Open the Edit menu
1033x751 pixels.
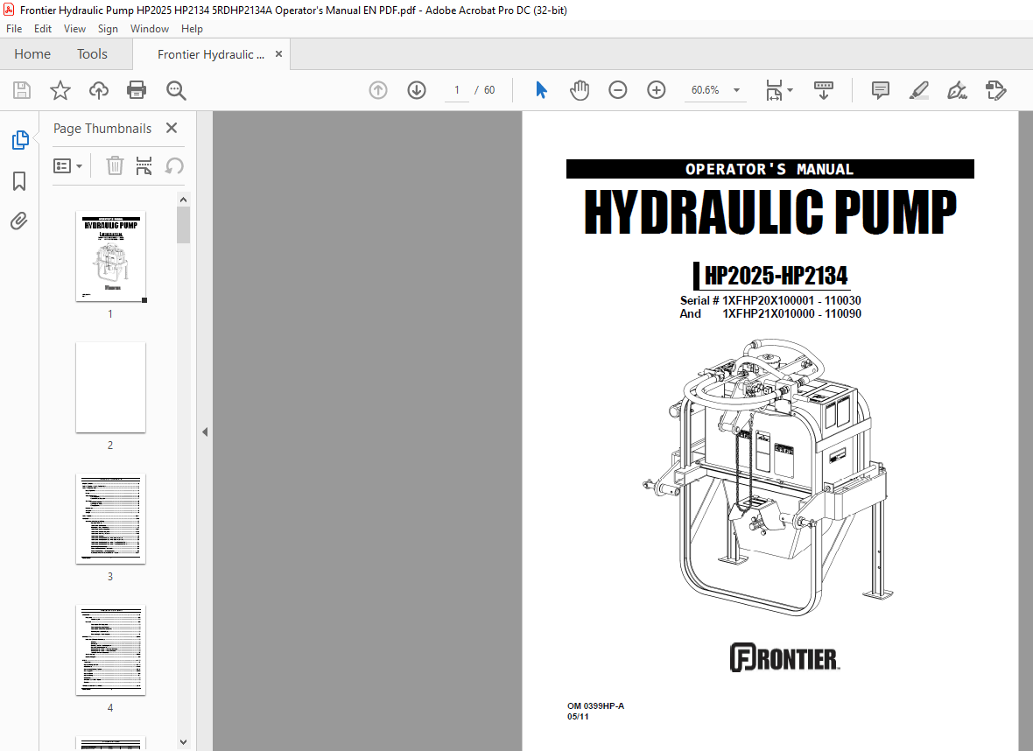(43, 29)
